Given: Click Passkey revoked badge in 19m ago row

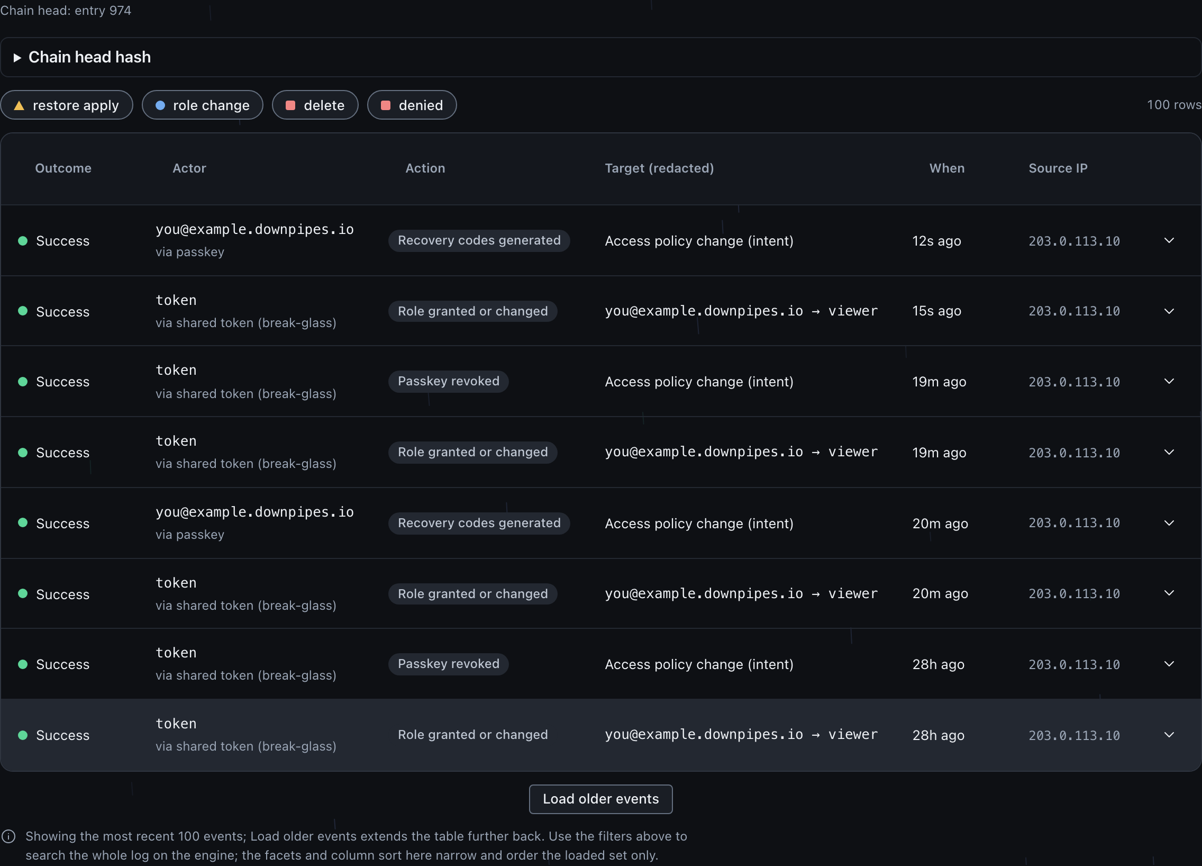Looking at the screenshot, I should [x=448, y=381].
